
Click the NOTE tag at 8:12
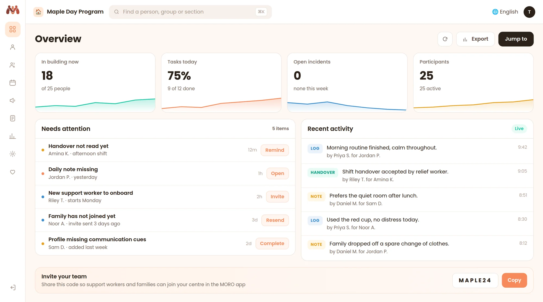point(316,245)
